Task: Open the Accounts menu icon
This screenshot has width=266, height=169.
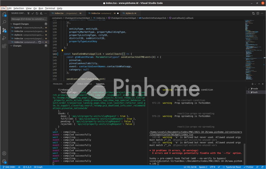Action: tap(4, 153)
